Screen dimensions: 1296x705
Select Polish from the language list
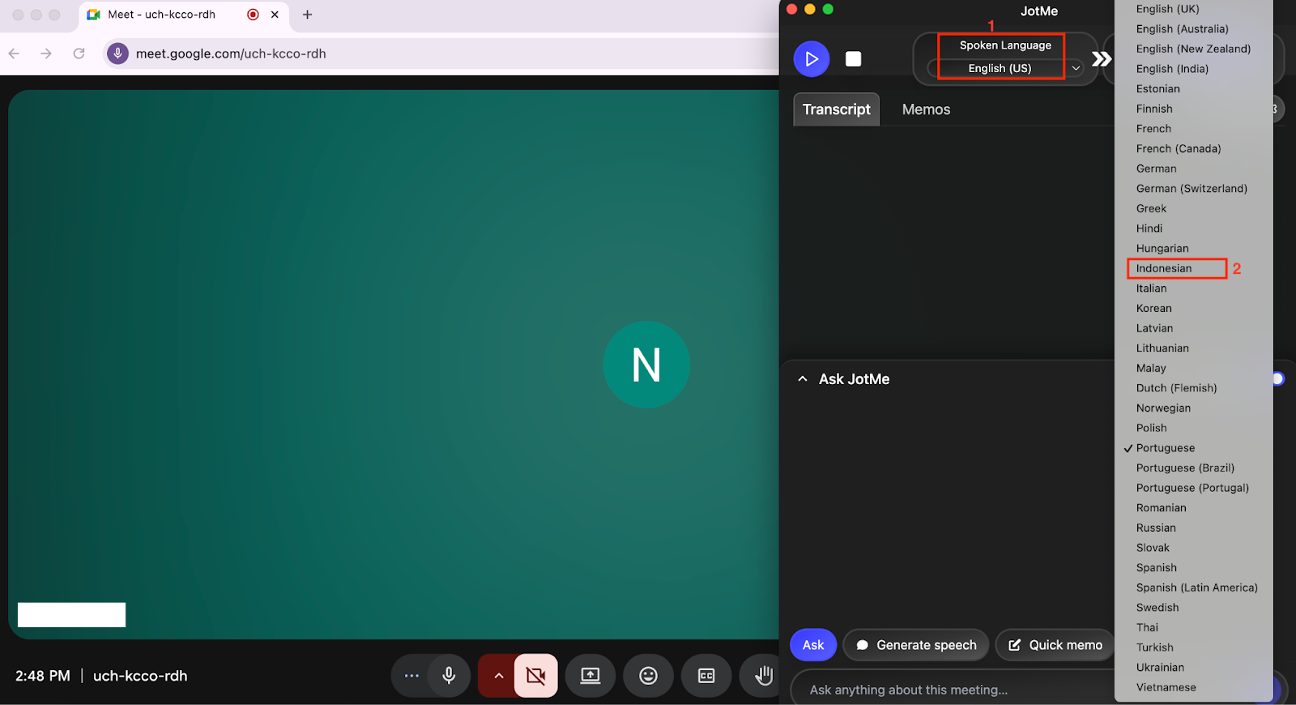[1151, 428]
